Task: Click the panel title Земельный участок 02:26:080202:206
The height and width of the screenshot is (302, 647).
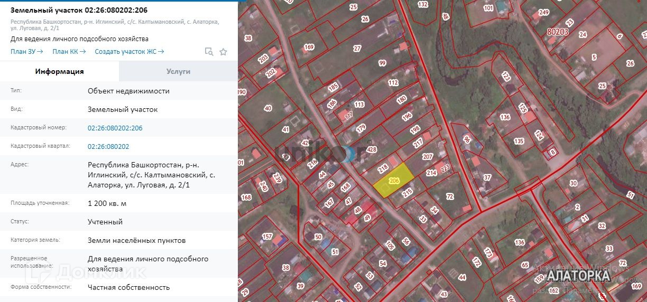Action: 79,10
